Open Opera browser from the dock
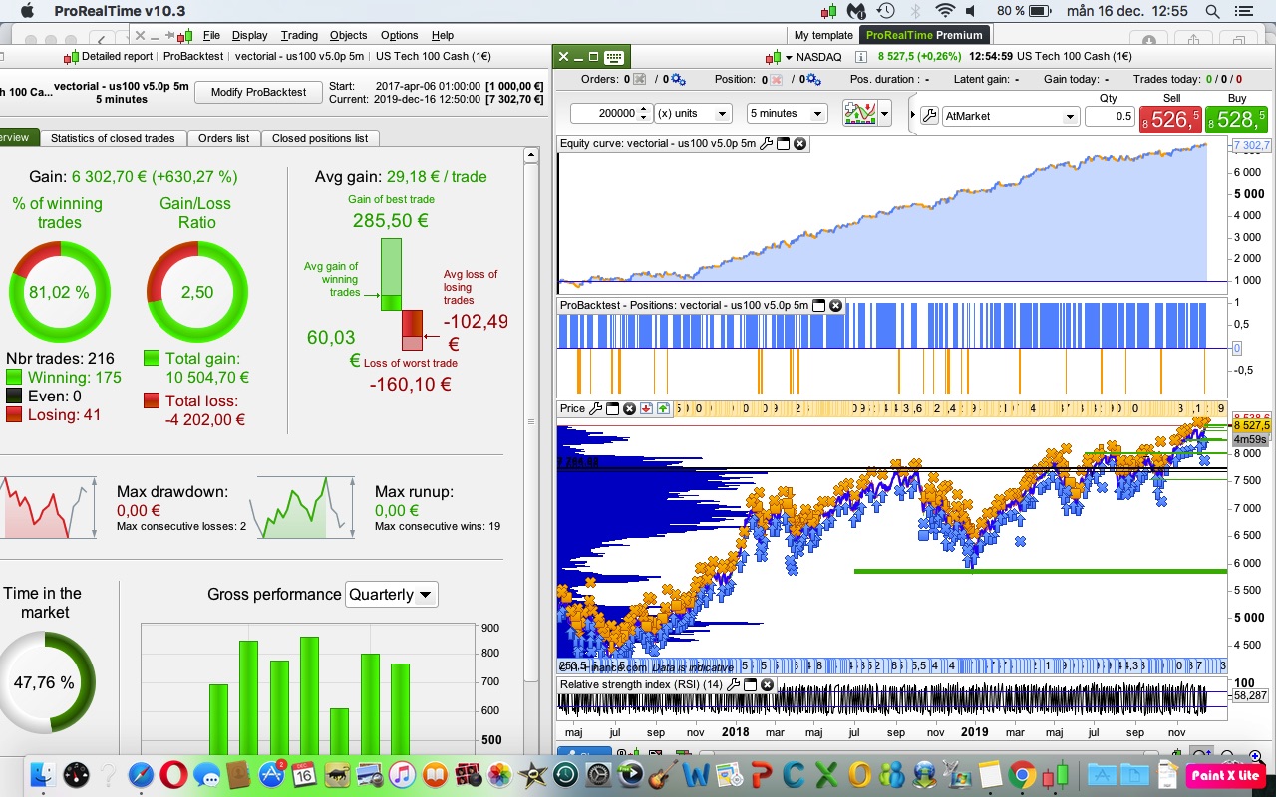The height and width of the screenshot is (797, 1276). [x=173, y=775]
